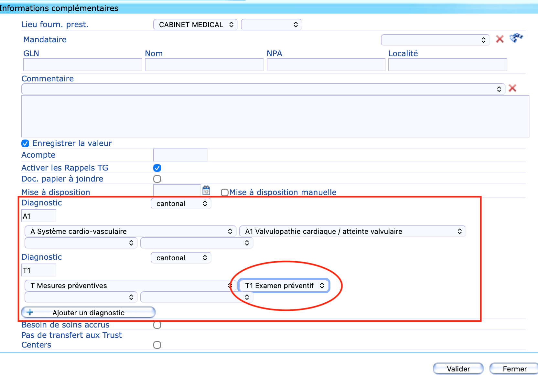This screenshot has height=385, width=538.
Task: Expand the T1 Examen préventif dropdown
Action: 284,286
